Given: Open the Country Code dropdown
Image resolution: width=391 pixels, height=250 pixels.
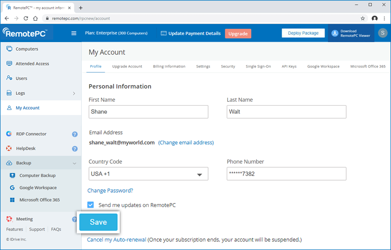Looking at the screenshot, I should coord(148,174).
